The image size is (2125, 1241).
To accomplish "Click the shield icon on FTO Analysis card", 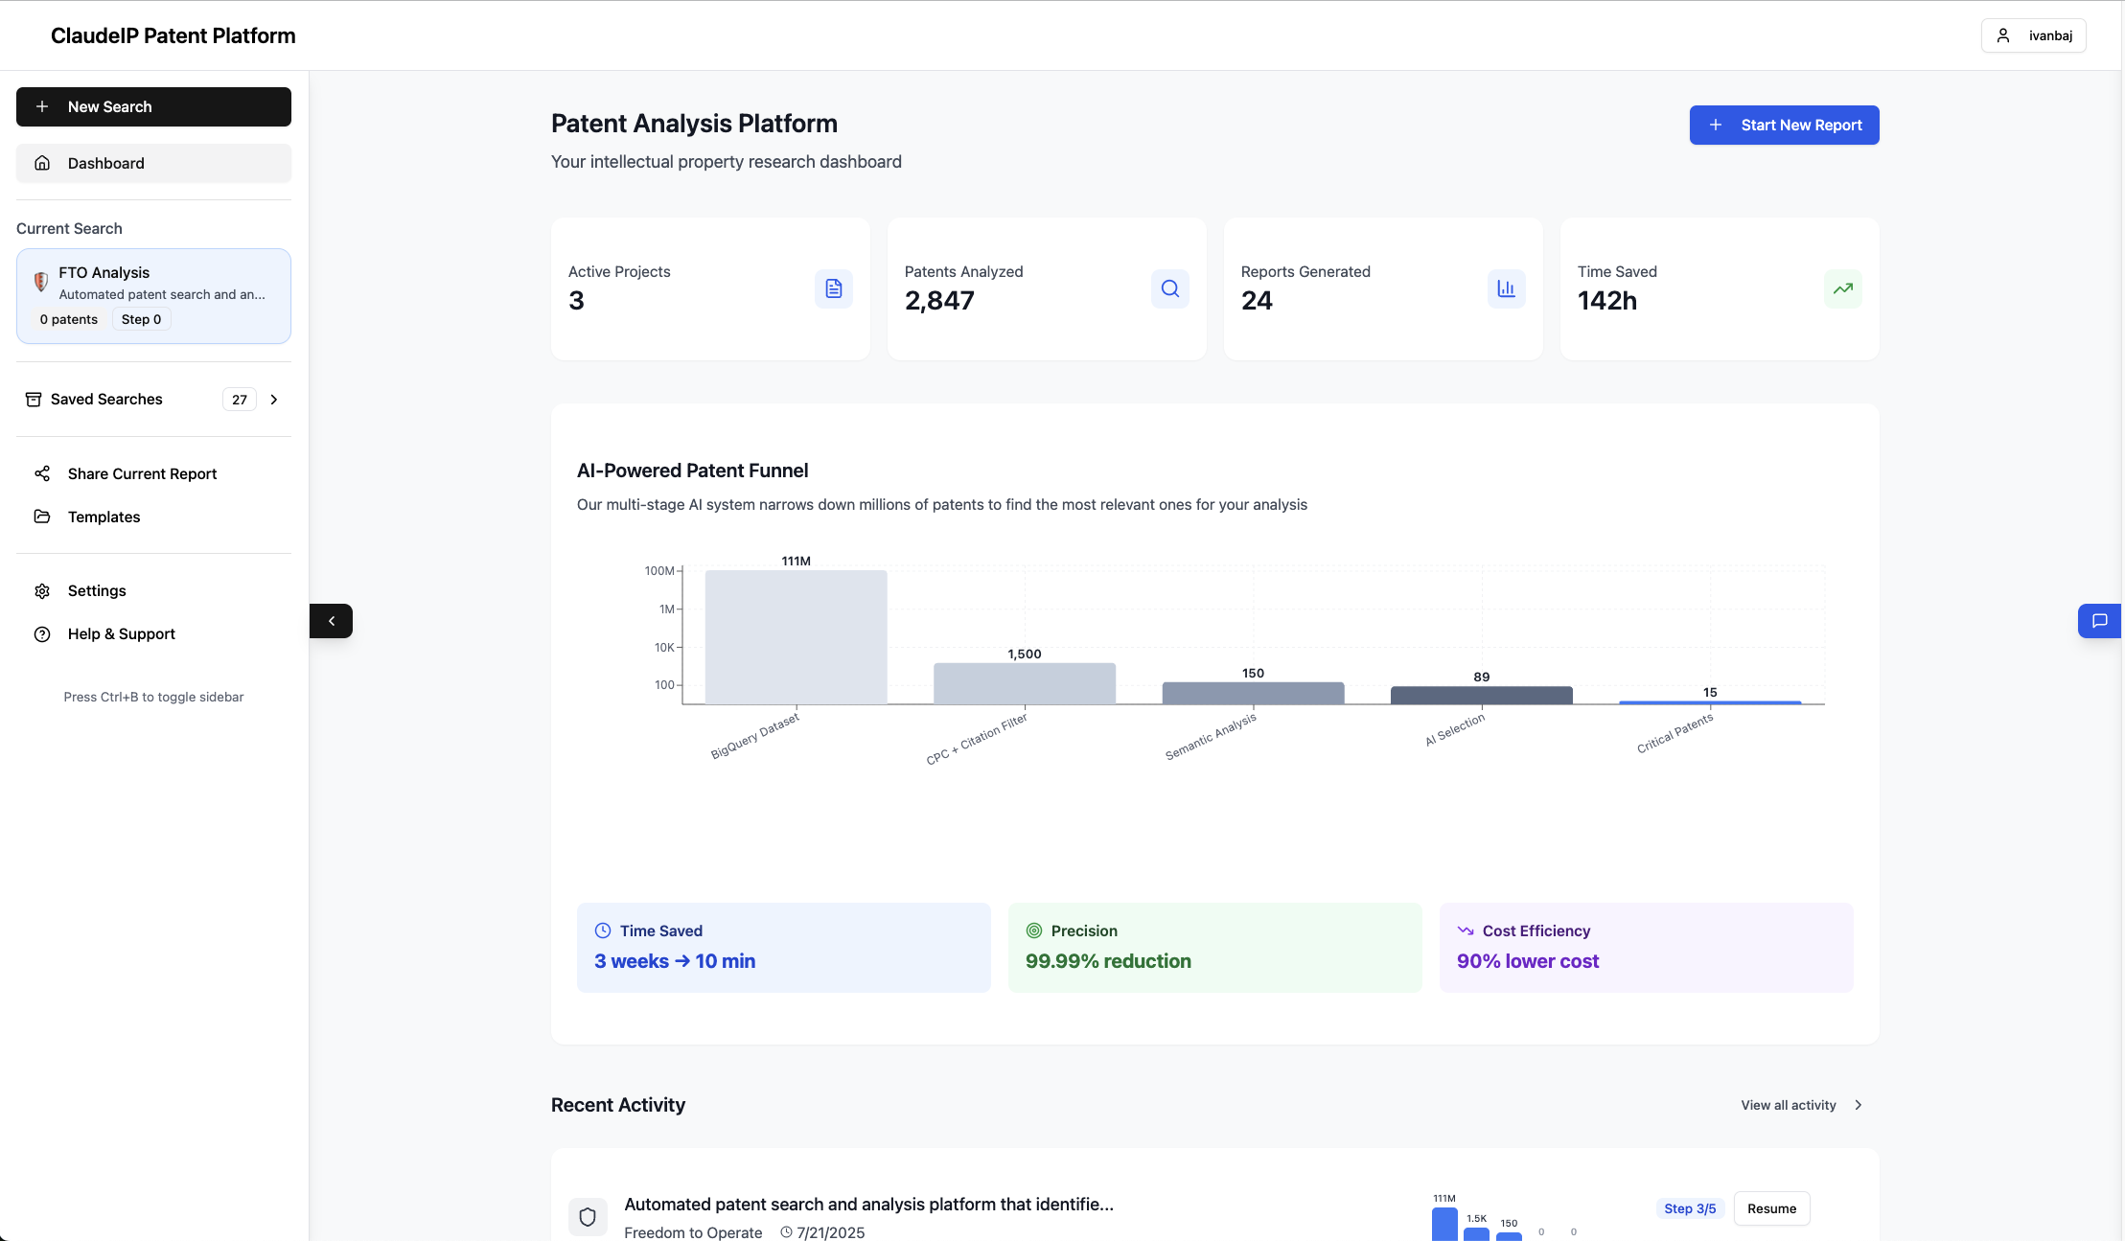I will 41,282.
